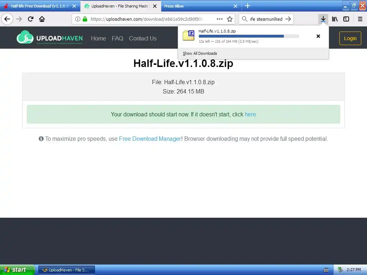Click the green secure connection padlock
This screenshot has height=275, width=367.
[85, 19]
